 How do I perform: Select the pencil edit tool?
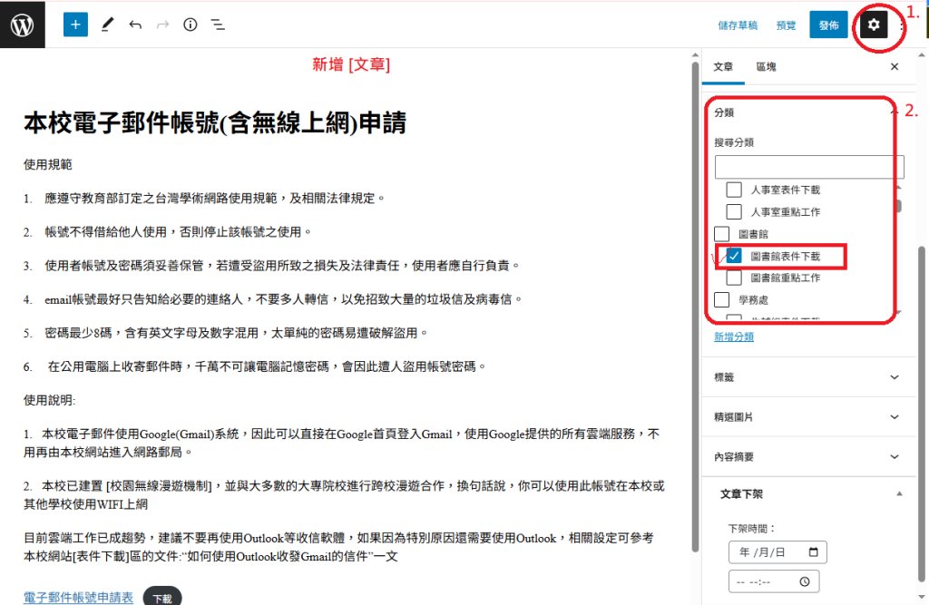pos(107,24)
